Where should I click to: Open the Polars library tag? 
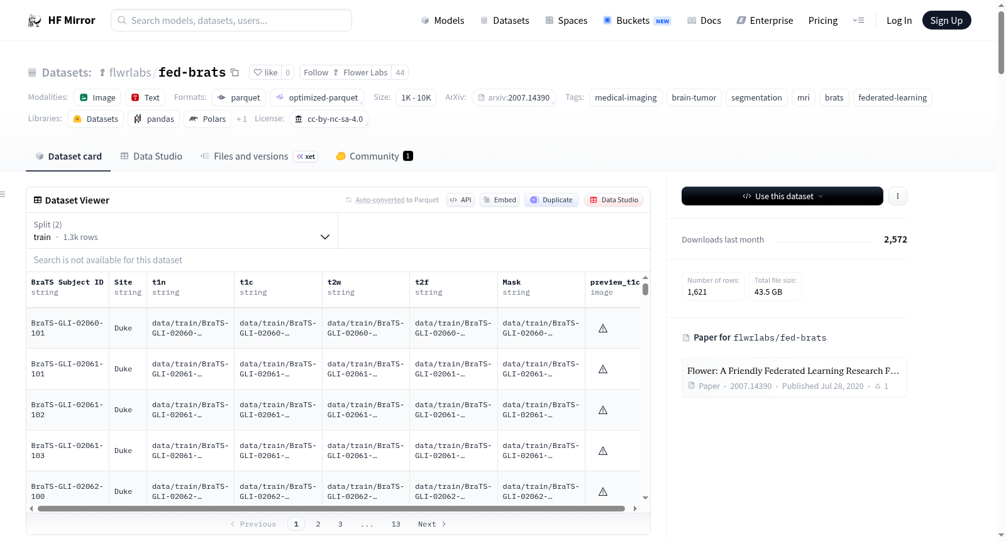207,119
